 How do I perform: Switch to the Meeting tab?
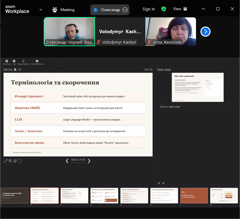(x=63, y=10)
